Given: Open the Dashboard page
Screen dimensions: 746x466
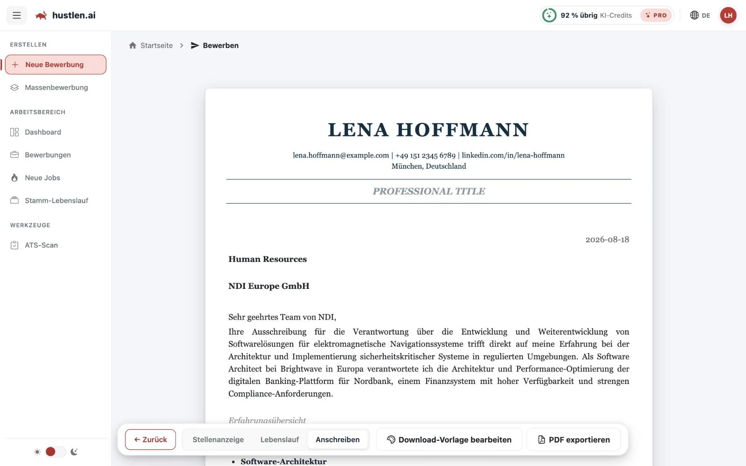Looking at the screenshot, I should [x=55, y=132].
